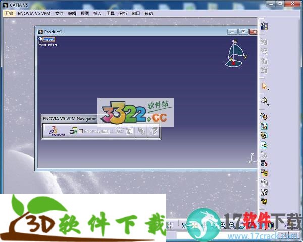Click the Zoom Out magnifier icon
303x242 pixels.
point(232,225)
